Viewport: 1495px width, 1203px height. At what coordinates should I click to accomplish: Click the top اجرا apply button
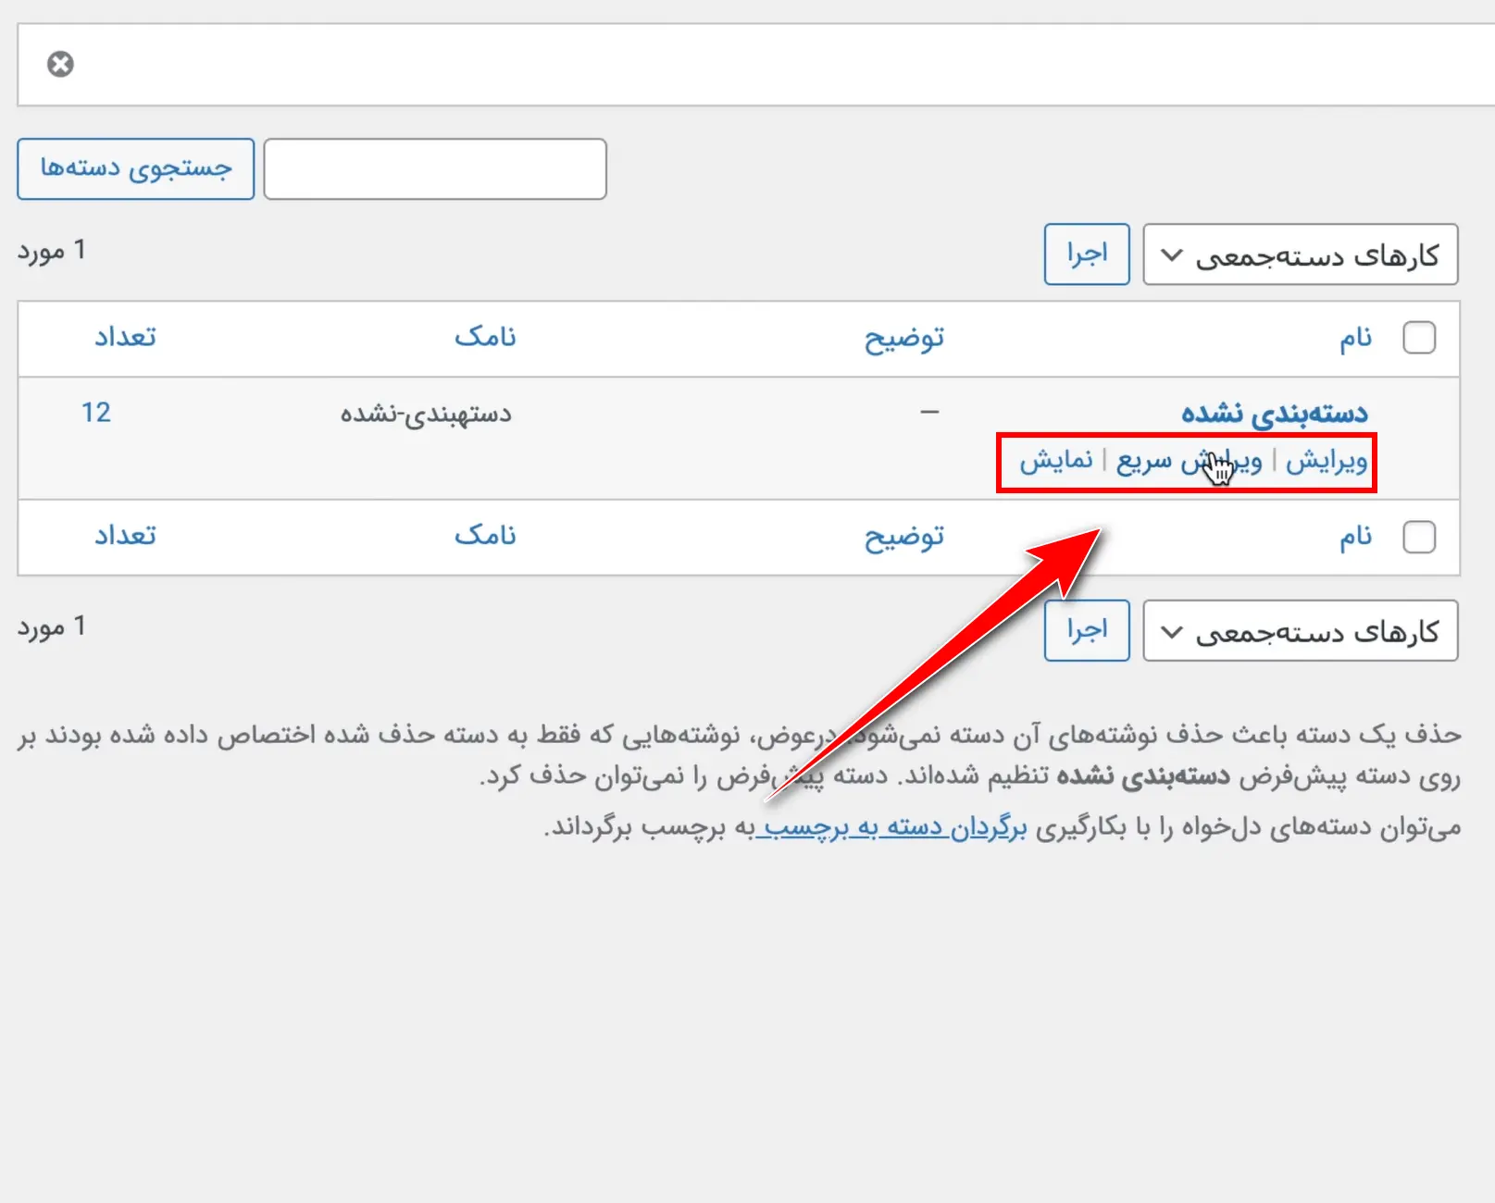coord(1087,254)
